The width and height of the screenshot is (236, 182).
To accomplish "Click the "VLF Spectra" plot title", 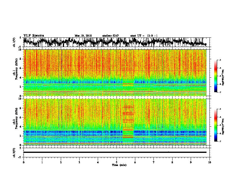I will click(x=34, y=36).
